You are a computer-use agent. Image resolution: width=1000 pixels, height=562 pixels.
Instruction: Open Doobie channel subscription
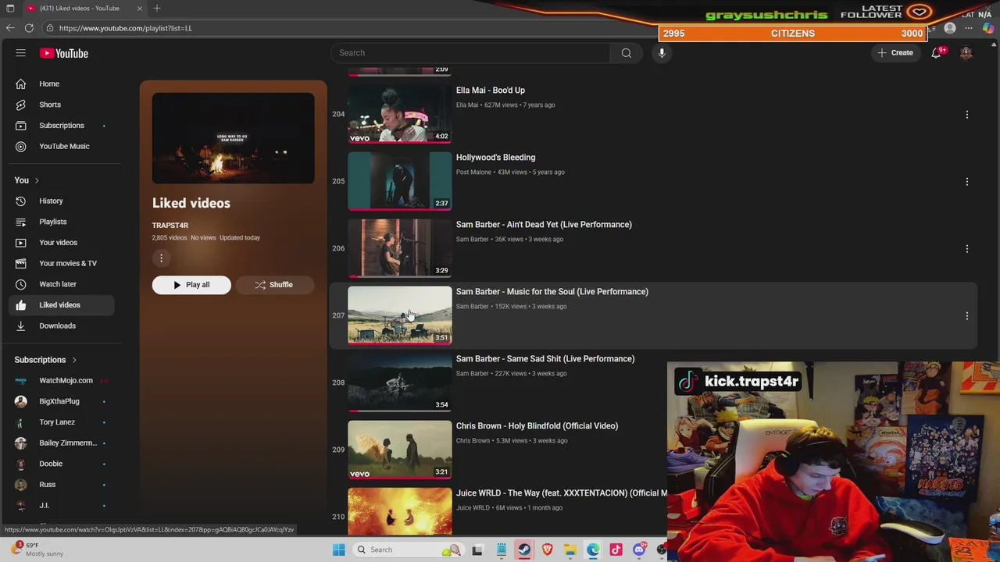[62, 464]
